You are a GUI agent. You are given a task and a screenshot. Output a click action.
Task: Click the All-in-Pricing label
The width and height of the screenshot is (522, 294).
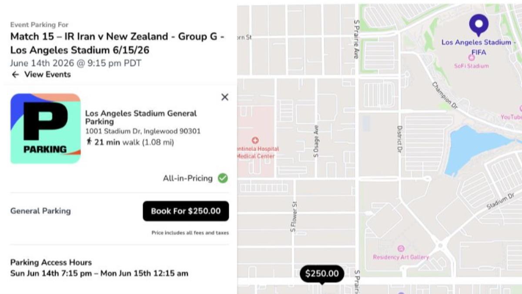click(x=187, y=178)
